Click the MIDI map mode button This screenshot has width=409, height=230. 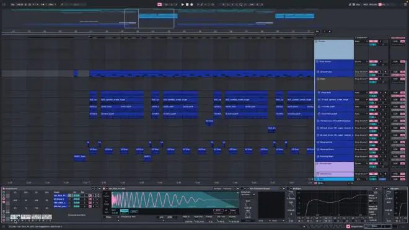pyautogui.click(x=366, y=4)
